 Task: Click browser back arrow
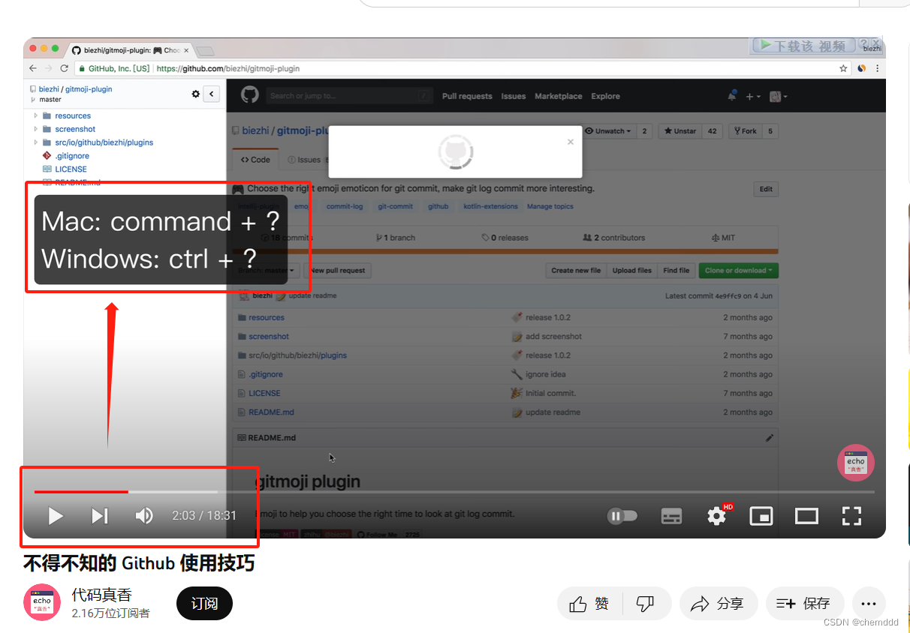33,68
